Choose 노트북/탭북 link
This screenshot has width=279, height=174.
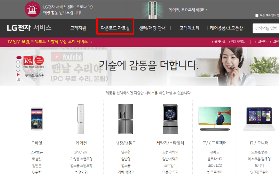tap(259, 152)
